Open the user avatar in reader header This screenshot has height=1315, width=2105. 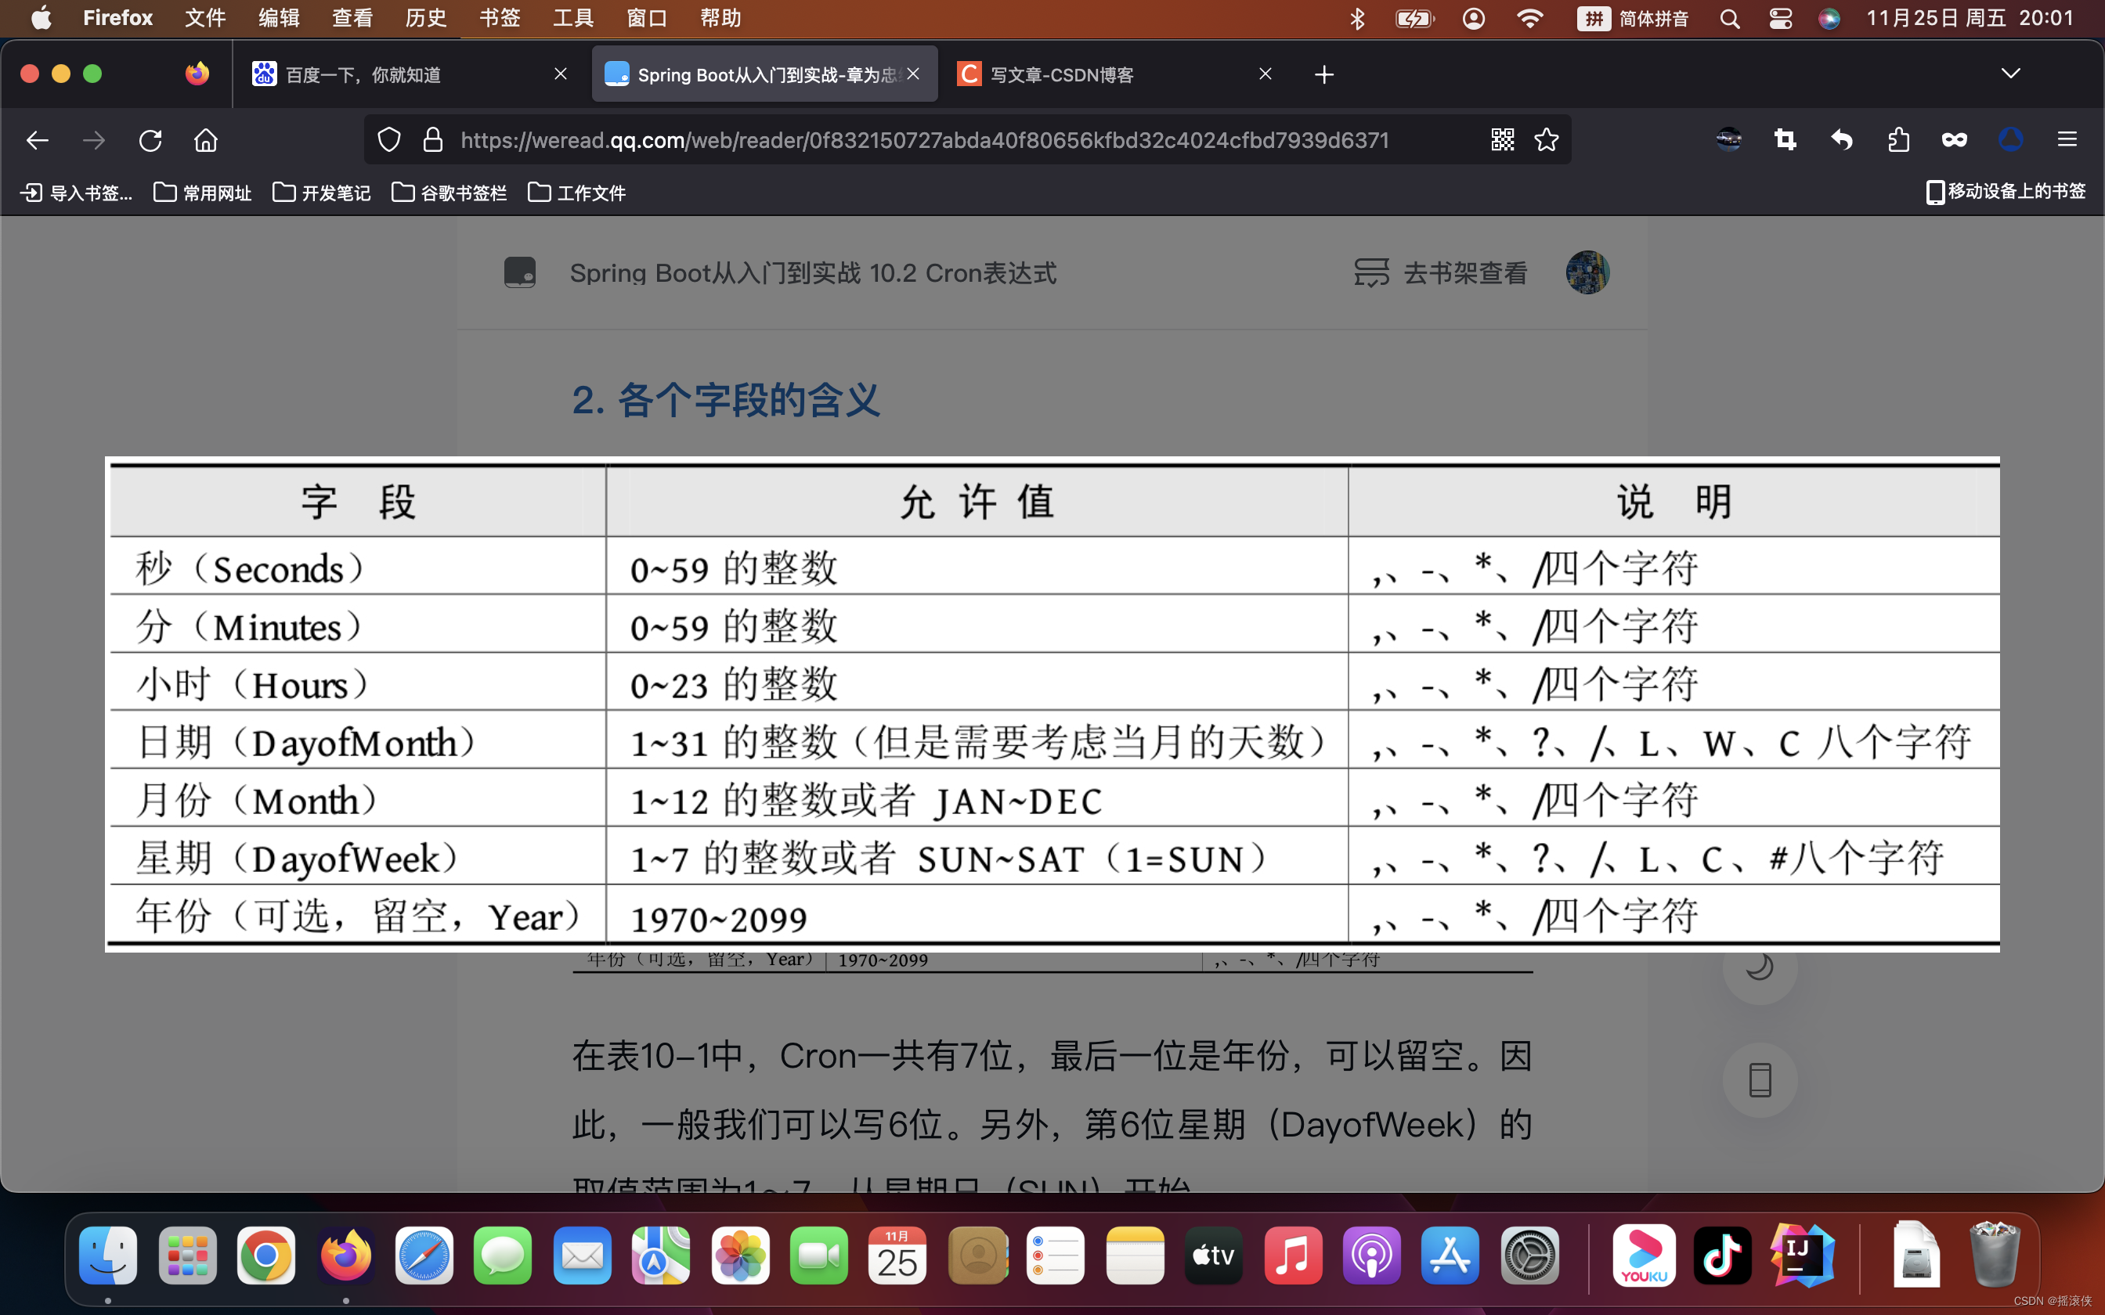click(1587, 273)
